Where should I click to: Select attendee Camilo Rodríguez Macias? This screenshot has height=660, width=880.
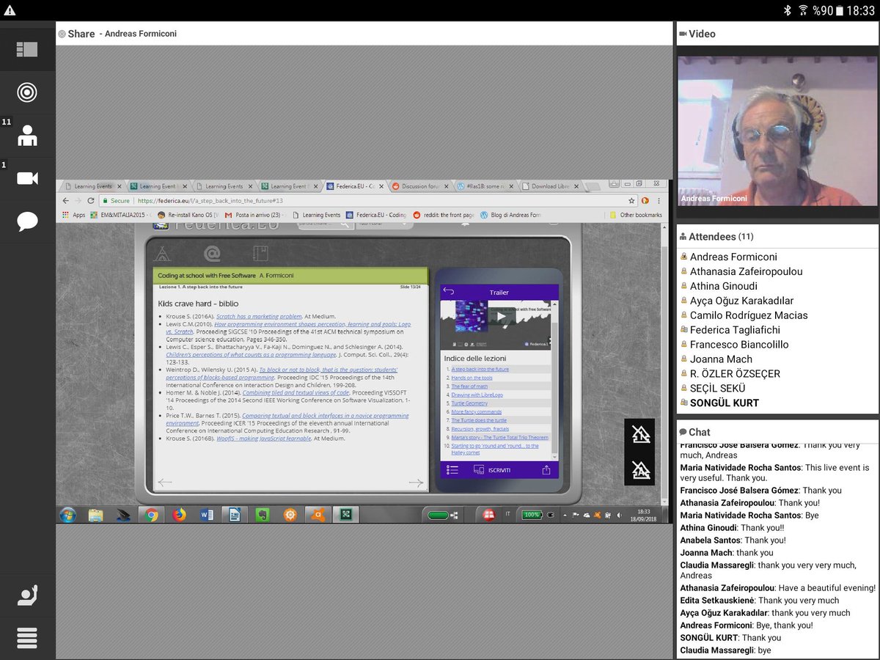(749, 315)
